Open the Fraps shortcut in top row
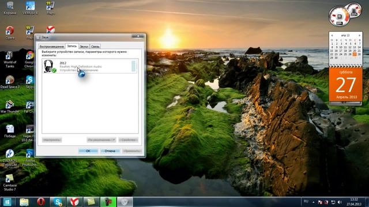 (x=50, y=7)
